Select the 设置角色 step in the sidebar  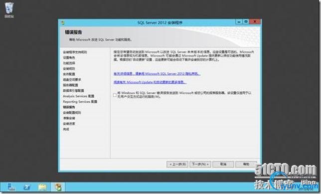click(x=69, y=57)
